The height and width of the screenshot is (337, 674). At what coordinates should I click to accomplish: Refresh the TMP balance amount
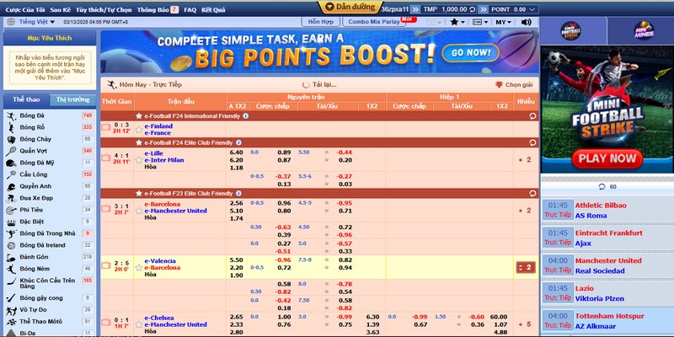(474, 8)
